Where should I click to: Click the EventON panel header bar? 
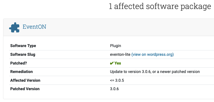point(109,27)
